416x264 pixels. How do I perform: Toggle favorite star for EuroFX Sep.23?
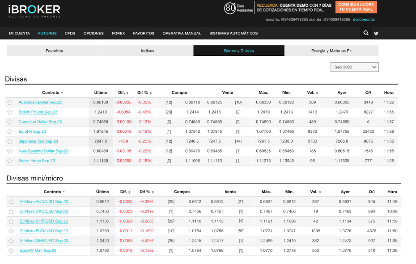(x=10, y=132)
